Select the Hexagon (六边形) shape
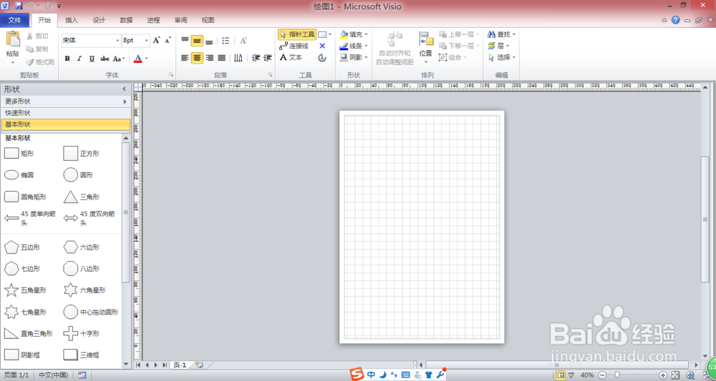Viewport: 716px width, 381px height. (81, 247)
